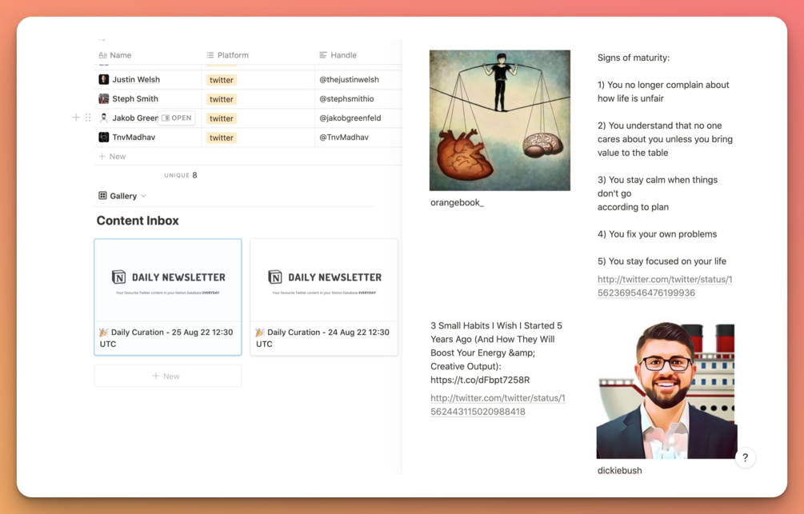
Task: Click the Signs of maturity text
Action: 634,58
